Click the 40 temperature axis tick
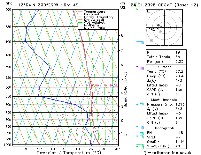This screenshot has height=155, width=201. click(117, 149)
